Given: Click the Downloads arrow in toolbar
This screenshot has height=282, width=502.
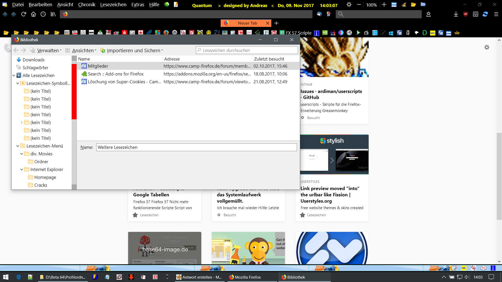Looking at the screenshot, I should point(456,14).
